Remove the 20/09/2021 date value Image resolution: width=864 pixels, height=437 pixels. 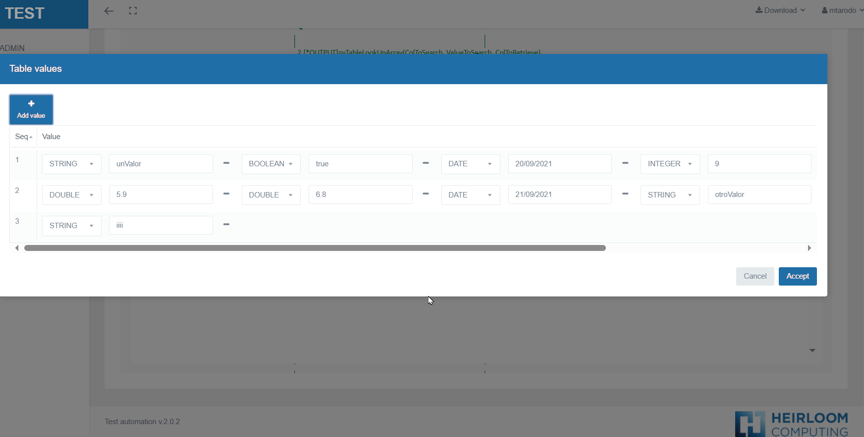coord(625,163)
